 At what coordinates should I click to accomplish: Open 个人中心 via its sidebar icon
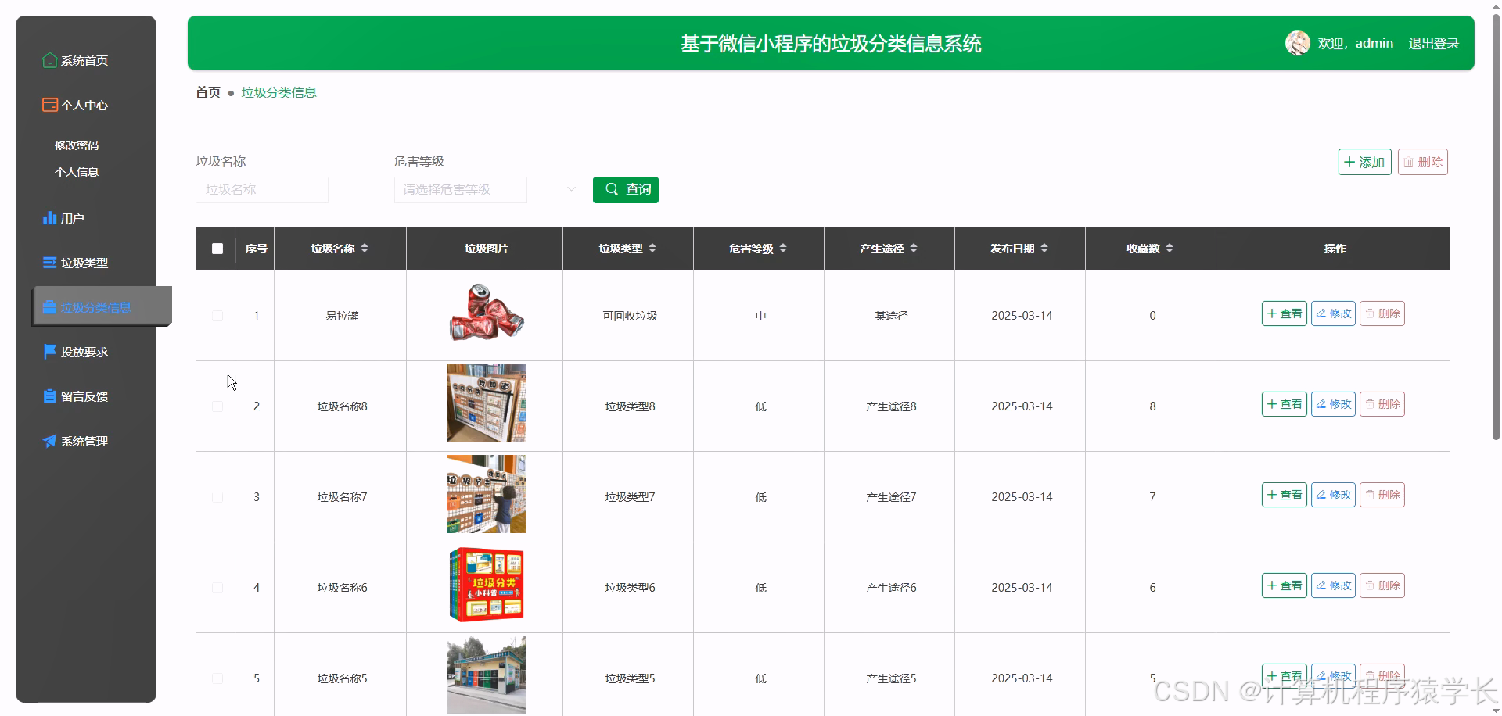click(x=49, y=104)
